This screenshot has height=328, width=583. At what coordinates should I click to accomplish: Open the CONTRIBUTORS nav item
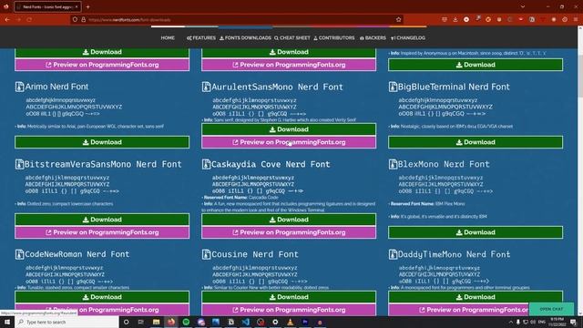334,38
